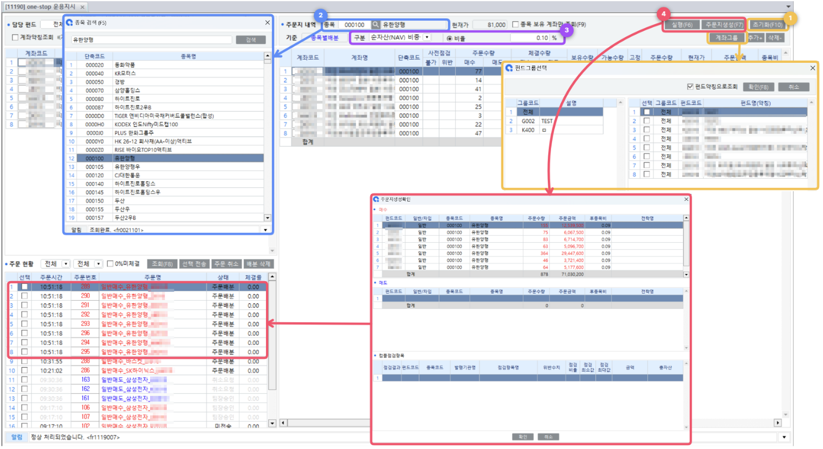Viewport: 823px width, 449px height.
Task: Click 확인(F8) in 펀드그룹선택
Action: (758, 87)
